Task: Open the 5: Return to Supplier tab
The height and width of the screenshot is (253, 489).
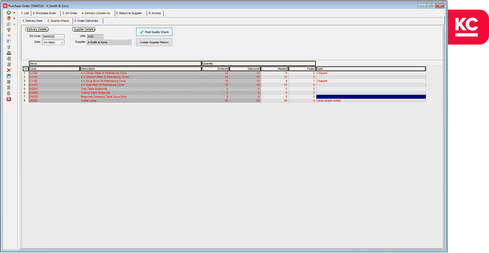Action: tap(129, 13)
